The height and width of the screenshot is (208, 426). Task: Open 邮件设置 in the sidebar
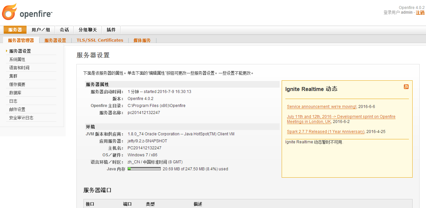(17, 109)
